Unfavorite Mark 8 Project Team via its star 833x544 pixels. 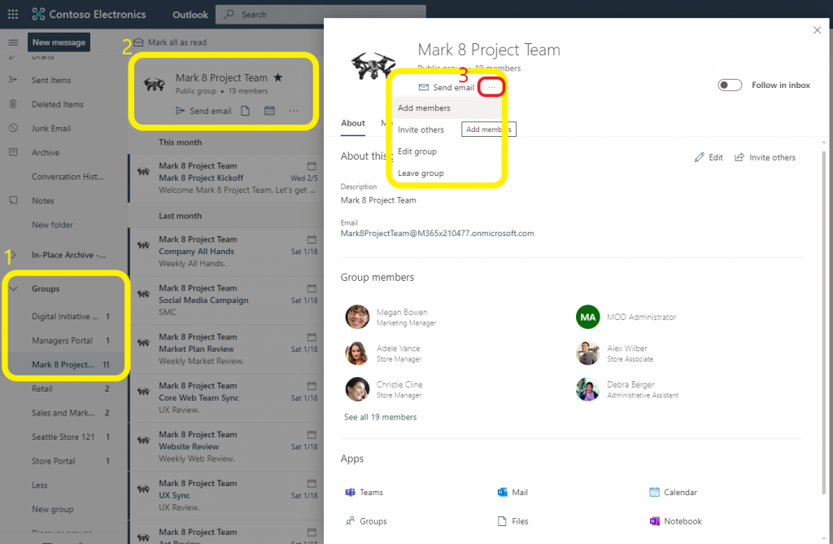[x=277, y=77]
